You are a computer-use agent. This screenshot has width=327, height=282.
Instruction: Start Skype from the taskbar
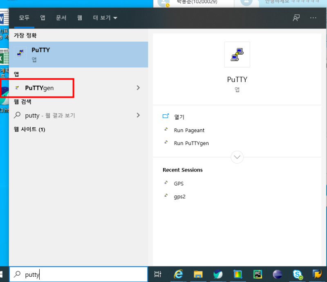pyautogui.click(x=297, y=274)
